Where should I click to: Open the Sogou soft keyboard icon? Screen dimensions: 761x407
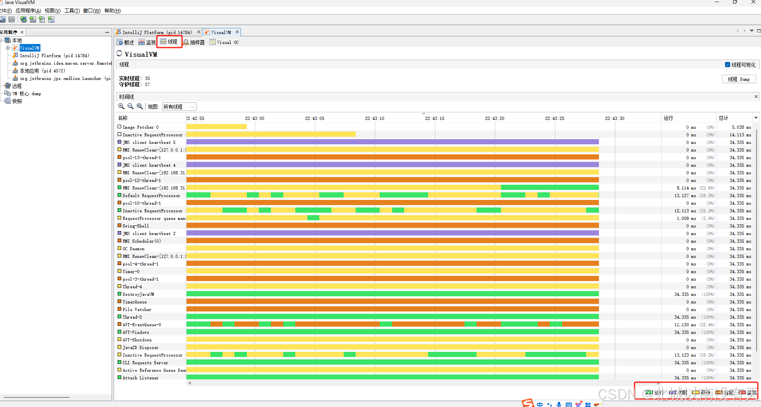[569, 405]
